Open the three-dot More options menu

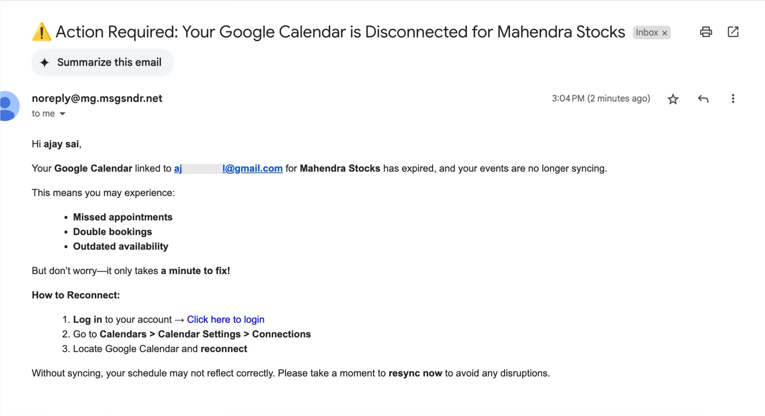click(x=733, y=99)
